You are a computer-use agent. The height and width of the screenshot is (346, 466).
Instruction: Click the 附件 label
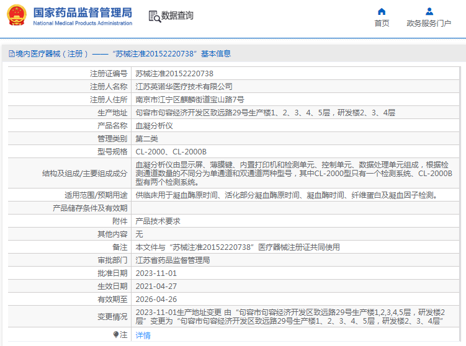(x=120, y=221)
